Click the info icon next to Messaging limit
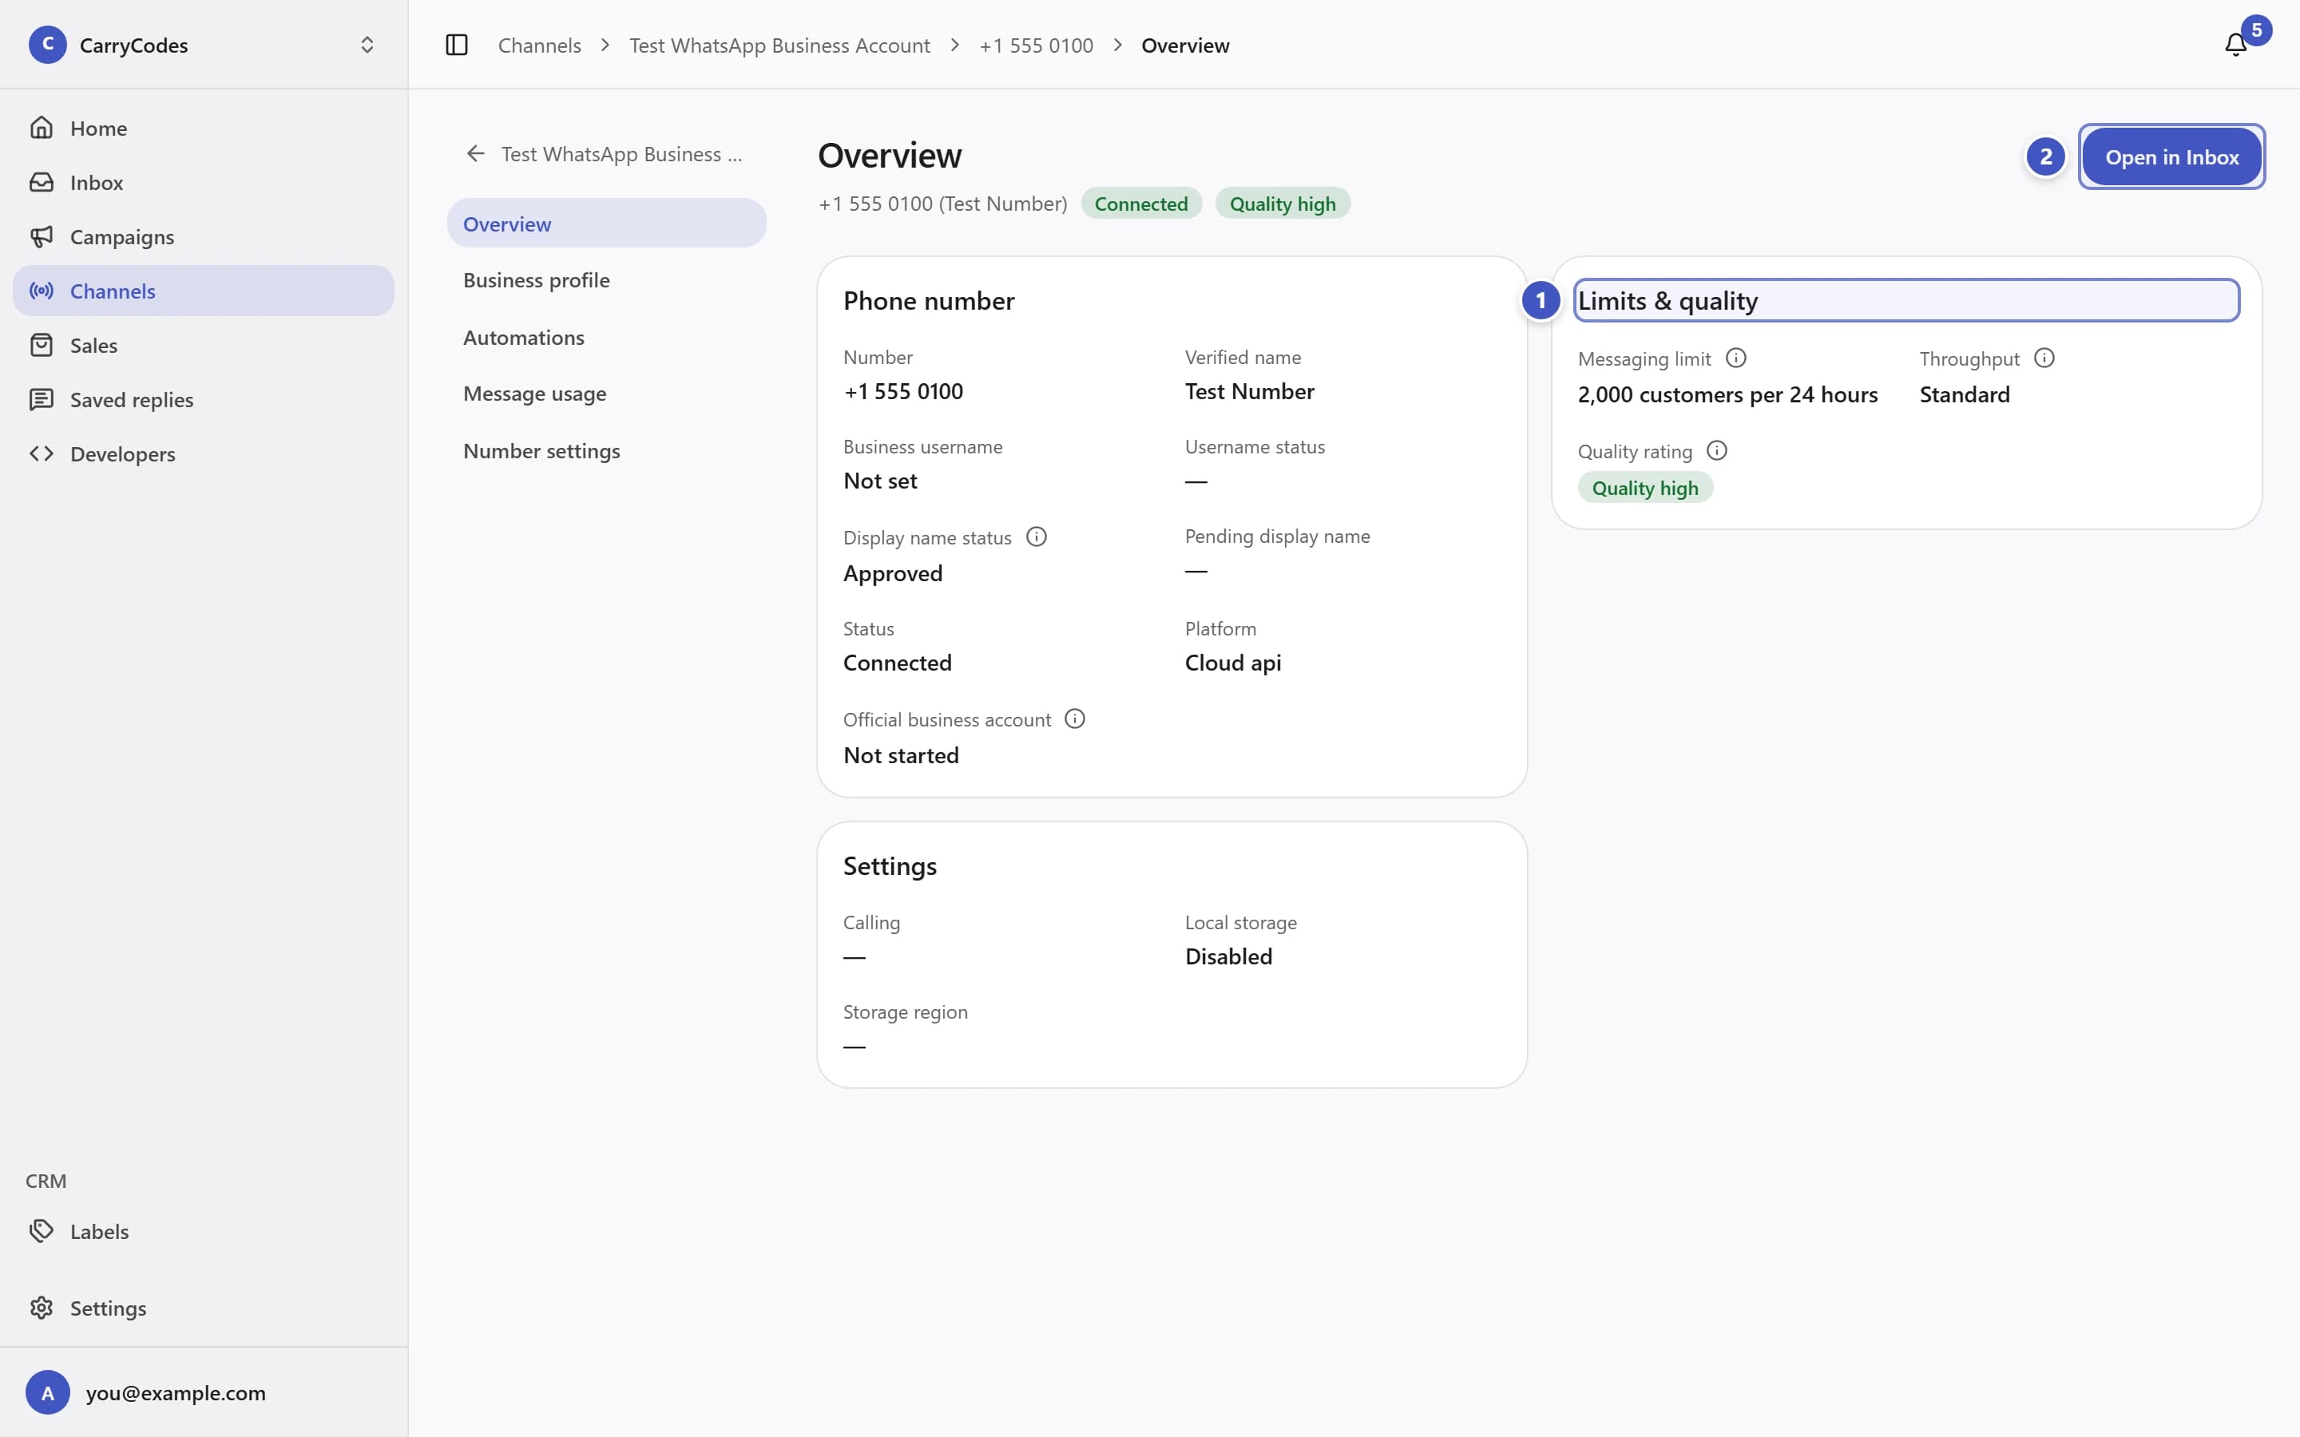The height and width of the screenshot is (1437, 2300). pos(1735,358)
